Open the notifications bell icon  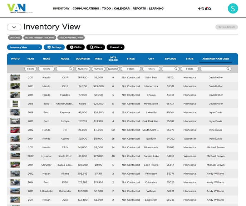coord(206,9)
